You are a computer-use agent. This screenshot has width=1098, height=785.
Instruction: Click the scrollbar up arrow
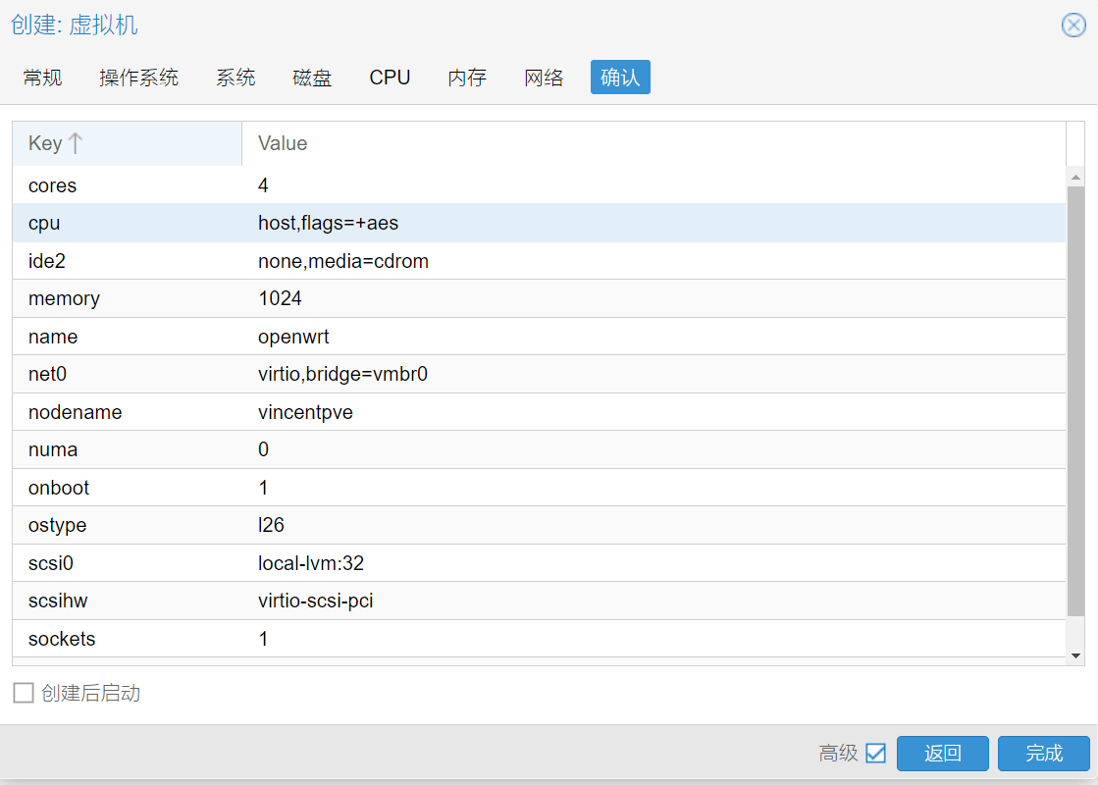1075,177
